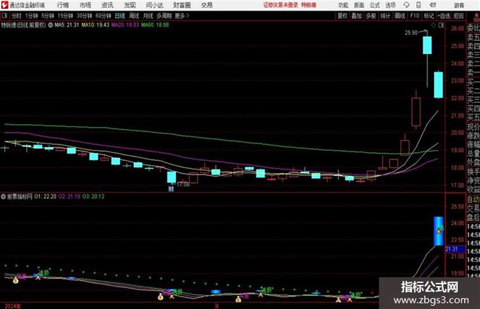Open the mail envelope icon
480x309 pixels.
(x=433, y=5)
